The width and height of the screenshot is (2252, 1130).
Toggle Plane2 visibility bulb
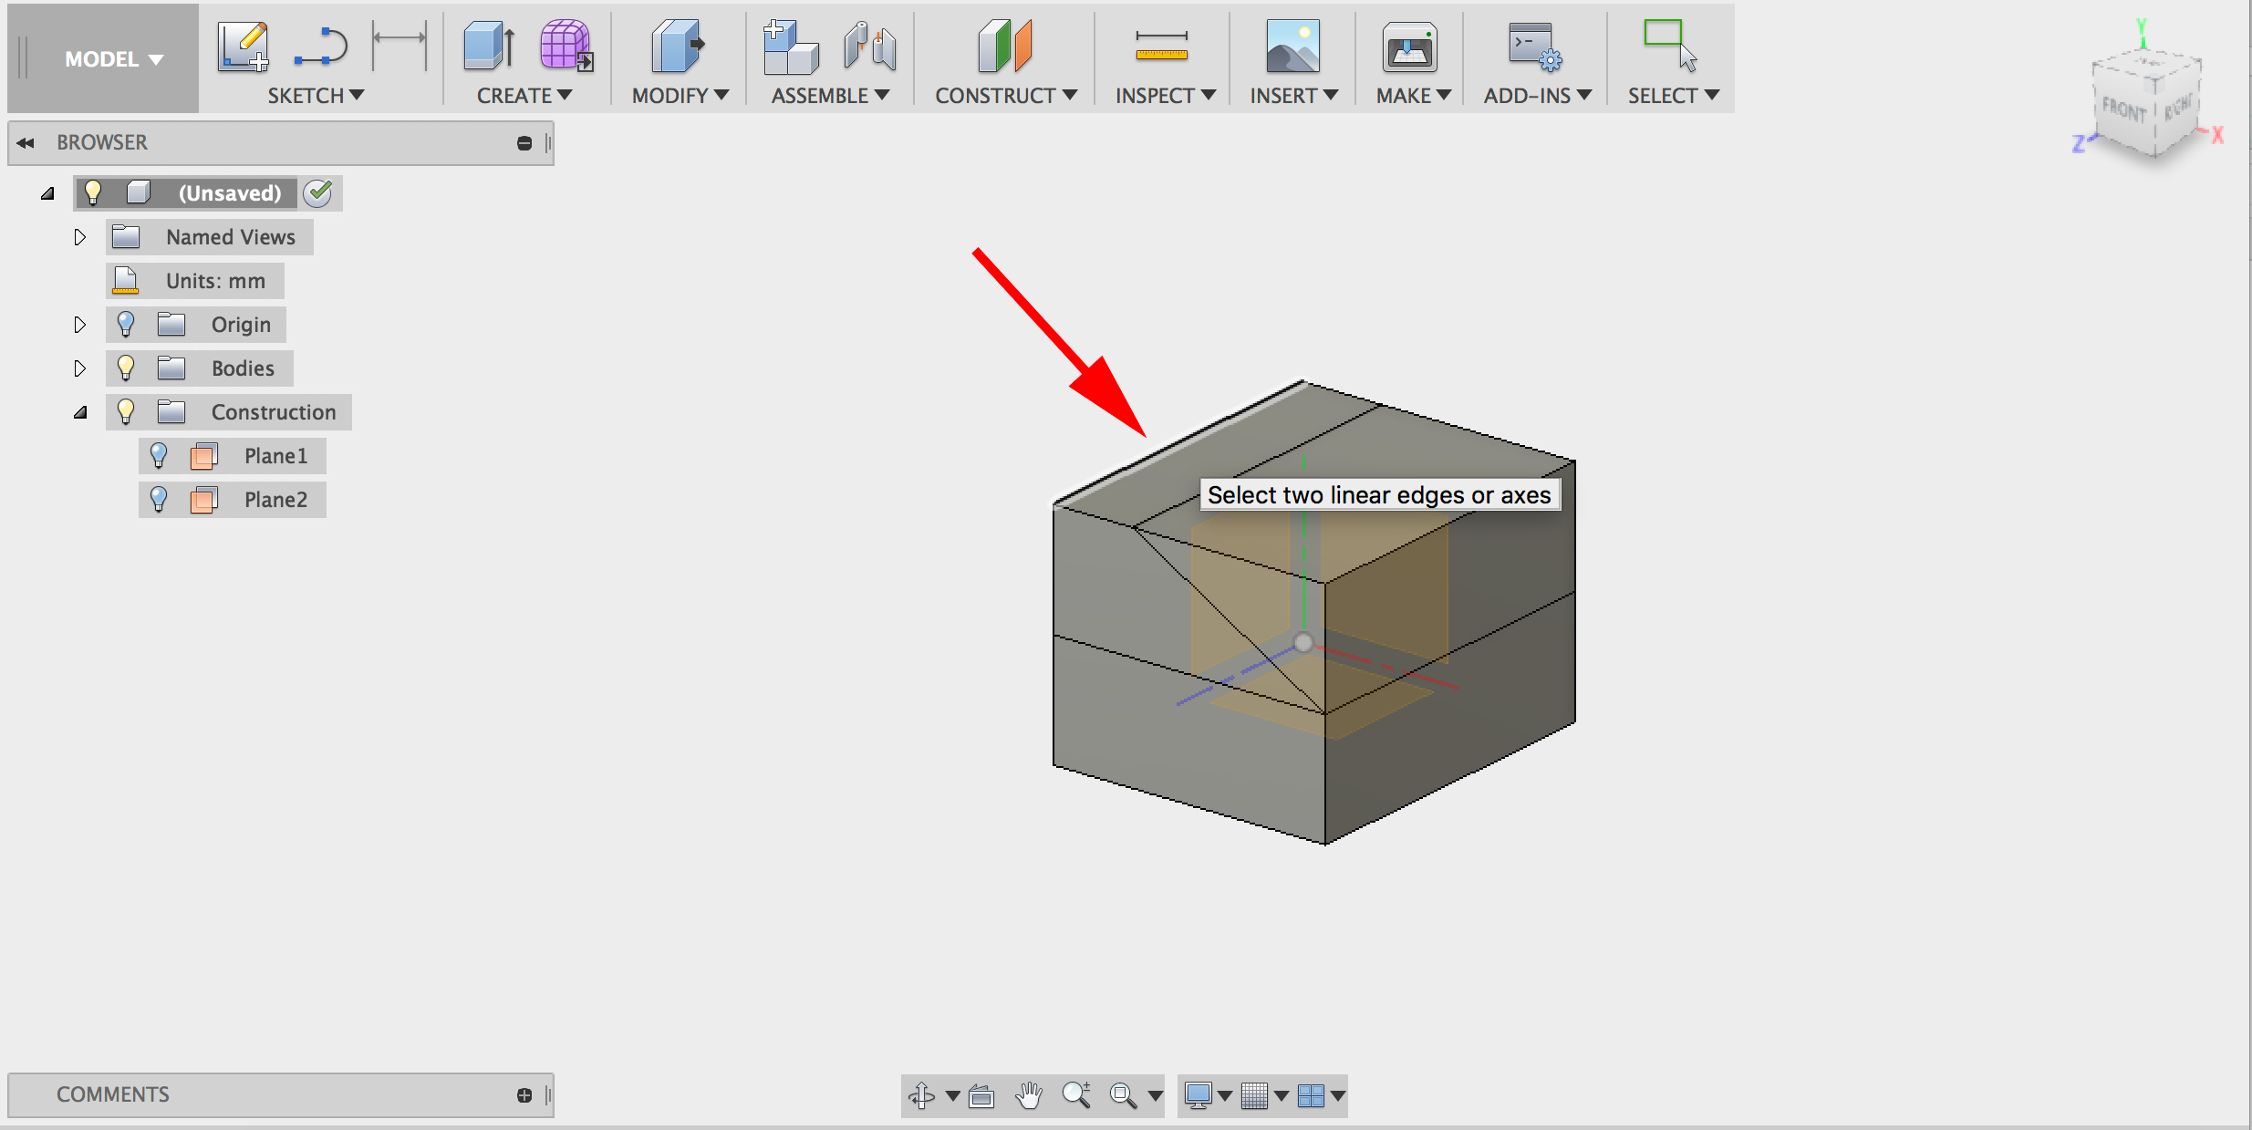pyautogui.click(x=159, y=499)
